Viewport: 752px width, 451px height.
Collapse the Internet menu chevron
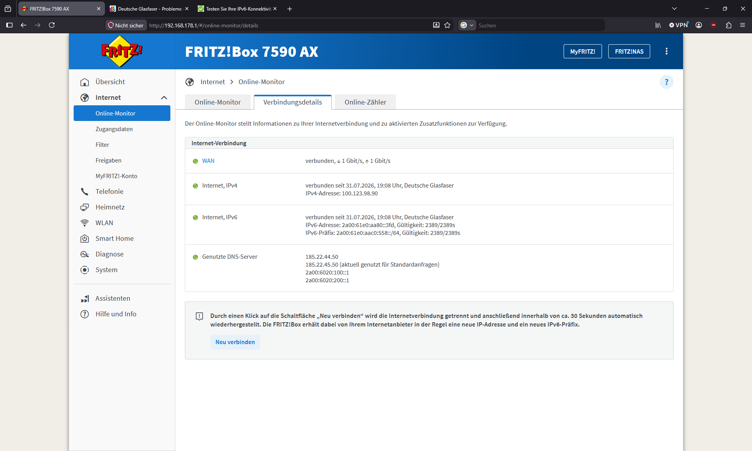click(x=164, y=97)
